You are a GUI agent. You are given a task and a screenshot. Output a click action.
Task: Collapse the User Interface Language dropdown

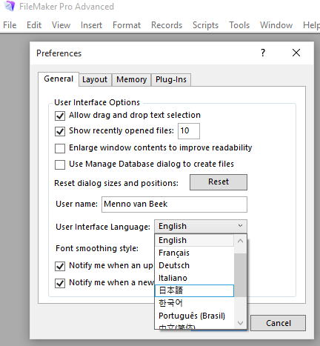point(201,226)
